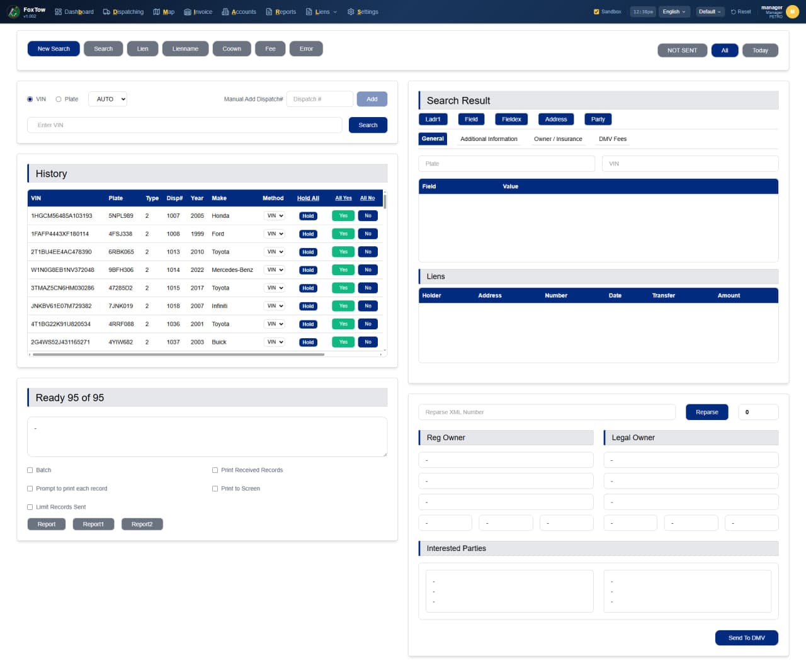Check Print Received Records
The image size is (806, 663).
pyautogui.click(x=215, y=470)
